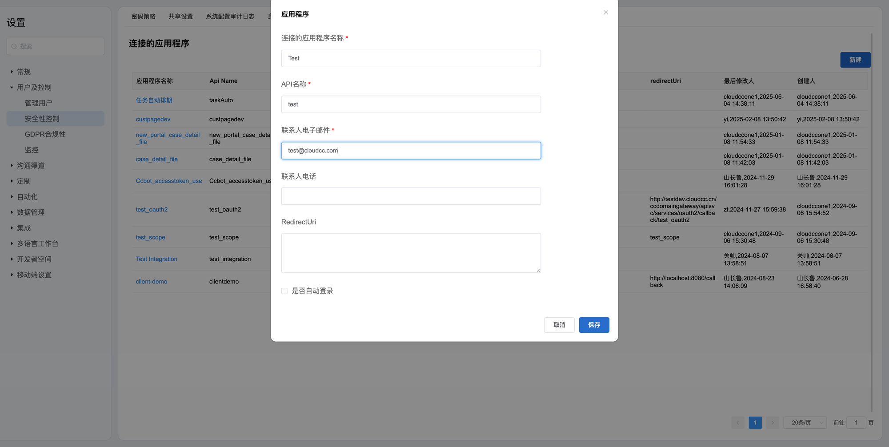The image size is (889, 447).
Task: Select page 1 in pagination
Action: [x=755, y=423]
